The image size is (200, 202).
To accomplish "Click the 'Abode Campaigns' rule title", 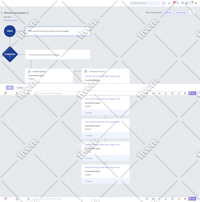I will [15, 13].
